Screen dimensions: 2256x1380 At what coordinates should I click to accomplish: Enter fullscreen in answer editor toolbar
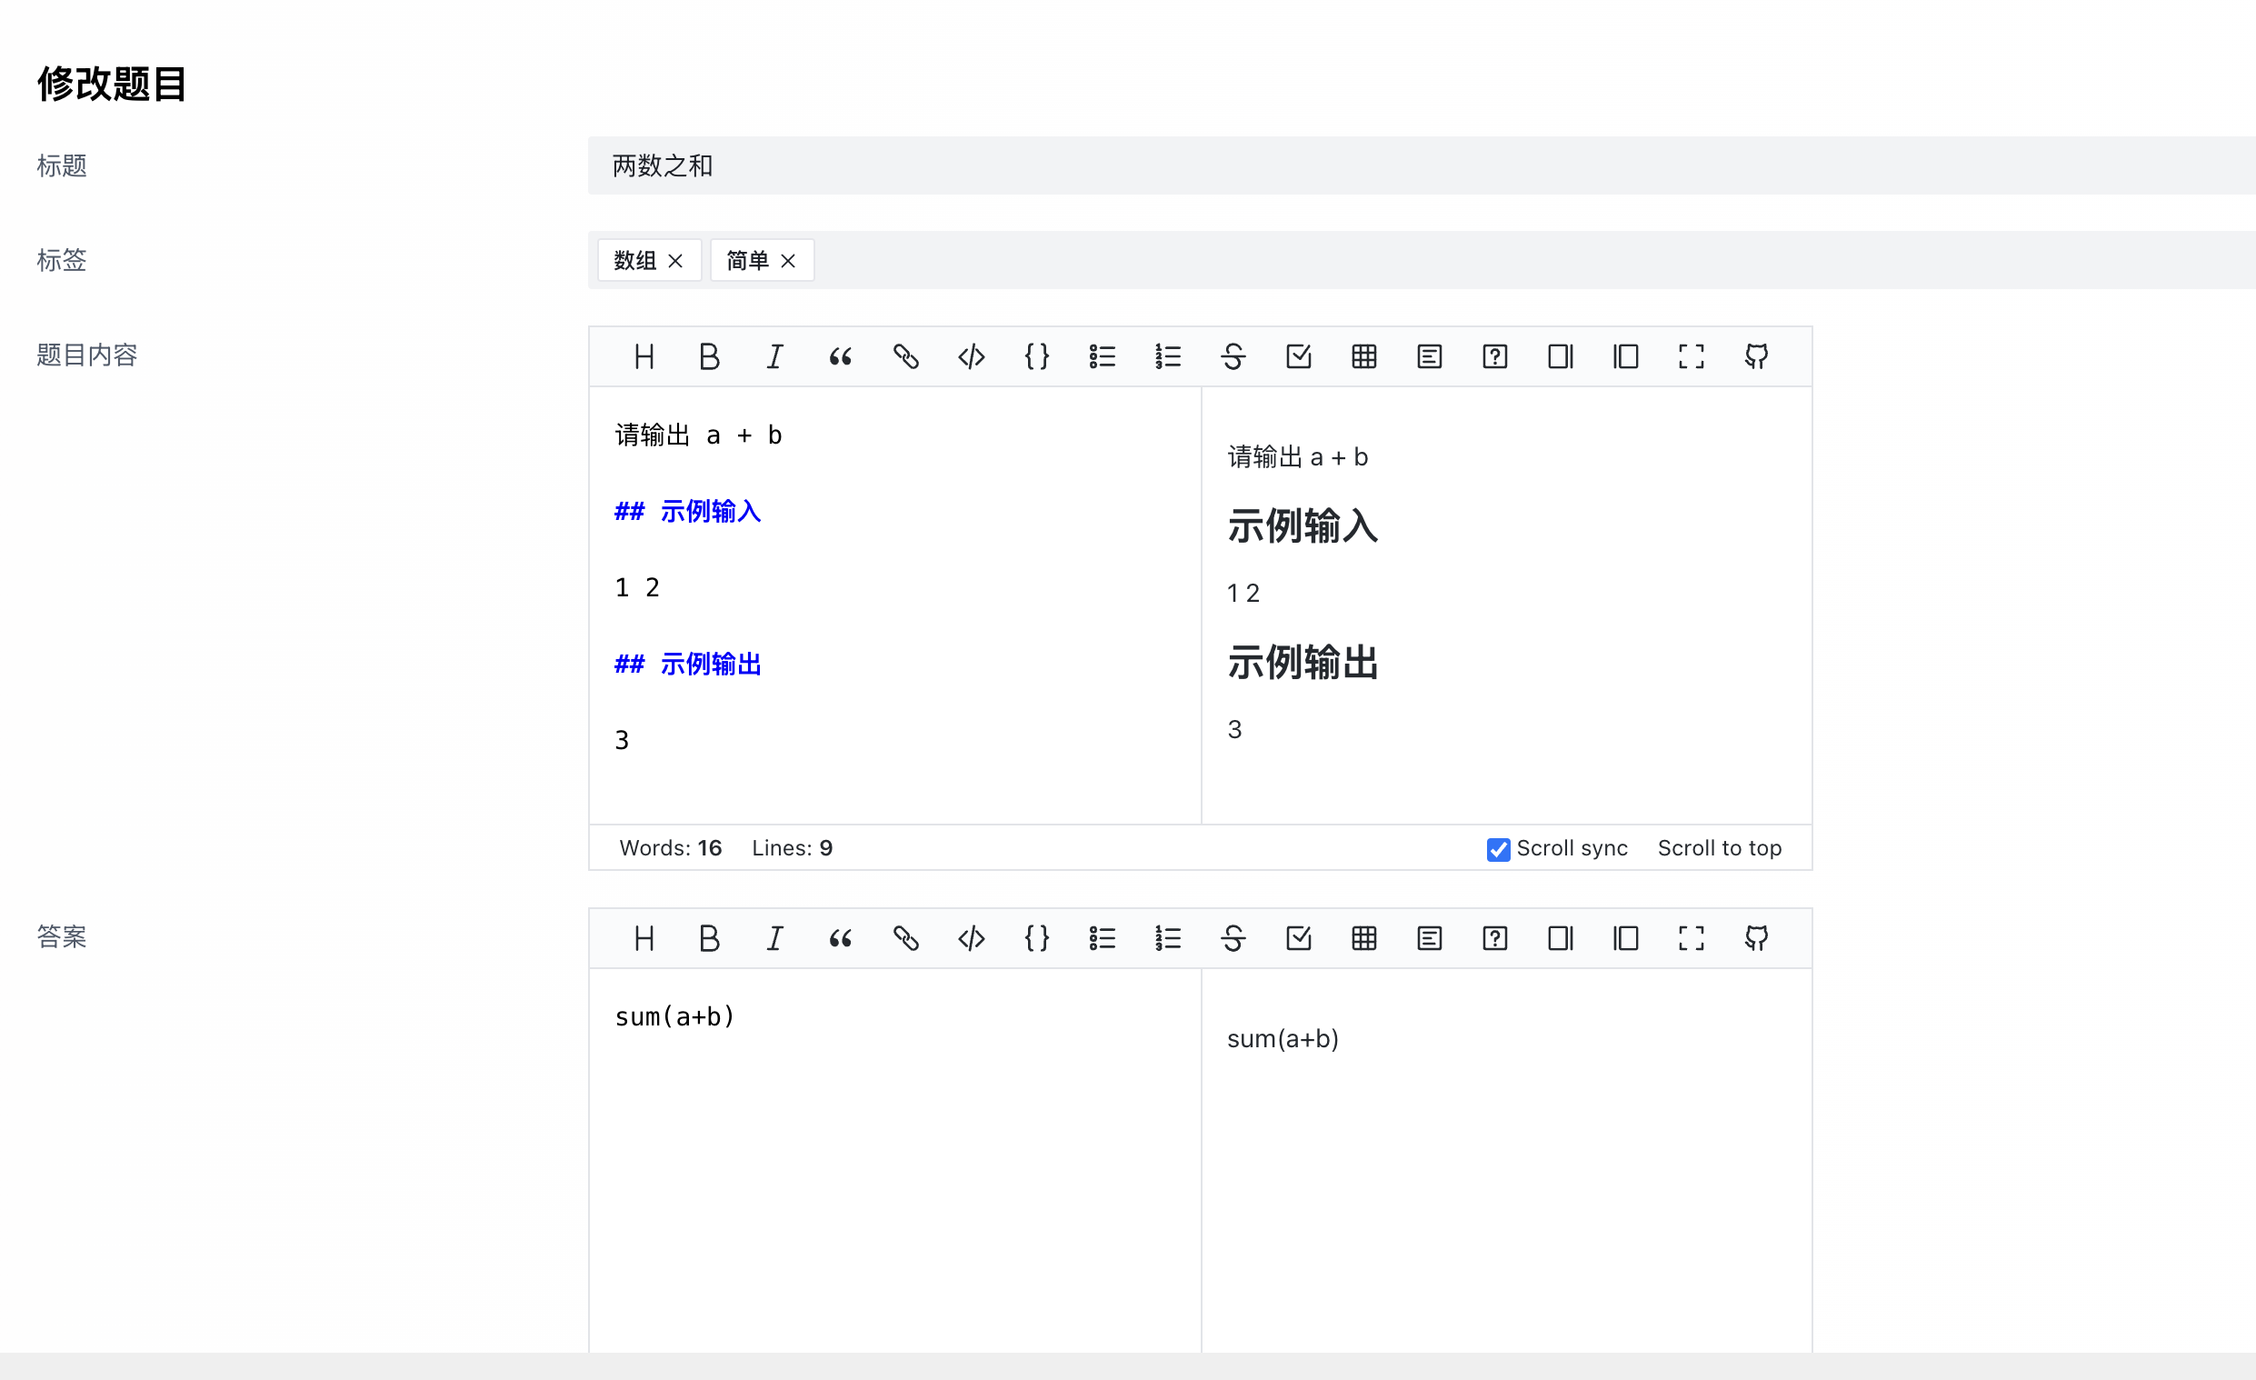(x=1691, y=937)
